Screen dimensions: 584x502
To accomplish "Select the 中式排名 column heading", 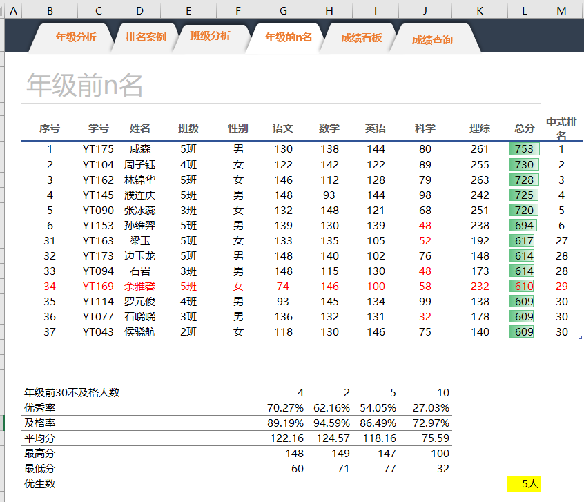I will [561, 128].
